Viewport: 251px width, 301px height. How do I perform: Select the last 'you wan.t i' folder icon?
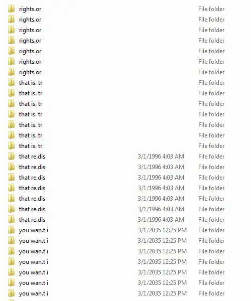tap(12, 293)
